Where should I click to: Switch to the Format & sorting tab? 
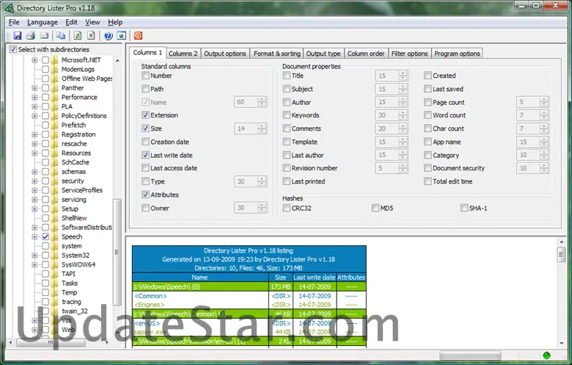click(x=277, y=54)
